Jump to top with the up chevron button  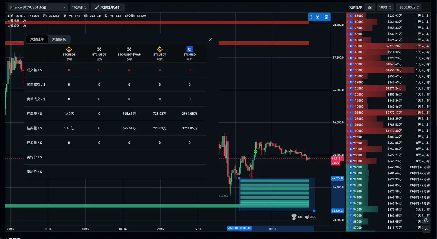[x=426, y=229]
